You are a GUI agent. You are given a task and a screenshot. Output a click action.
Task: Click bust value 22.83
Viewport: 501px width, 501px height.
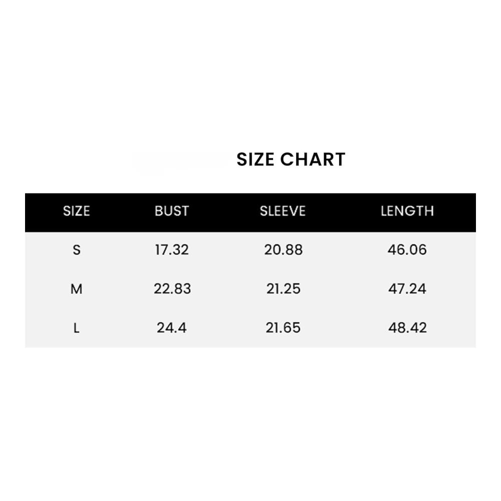point(172,289)
